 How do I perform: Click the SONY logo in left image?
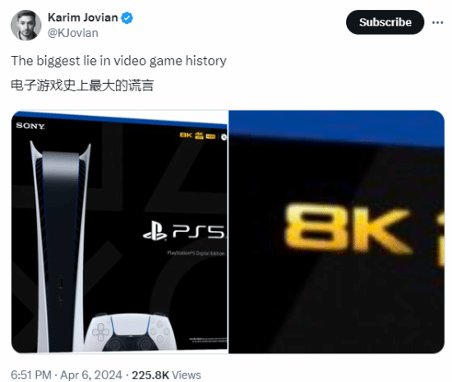click(30, 126)
